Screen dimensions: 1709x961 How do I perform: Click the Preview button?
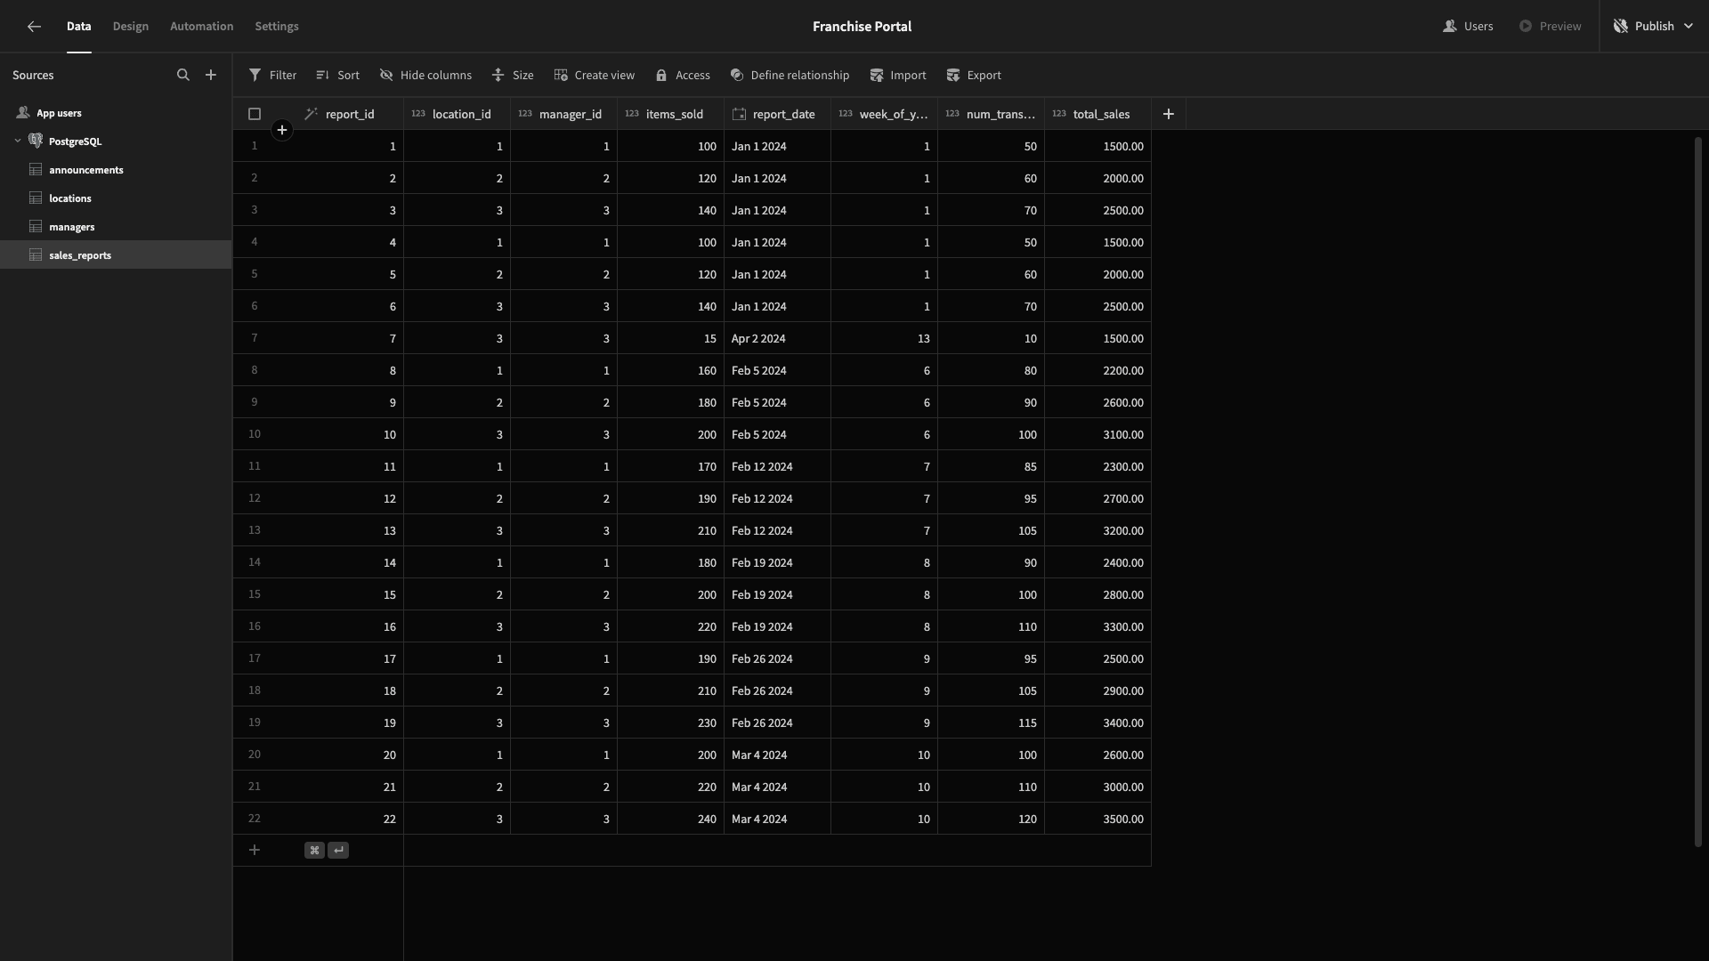tap(1550, 27)
